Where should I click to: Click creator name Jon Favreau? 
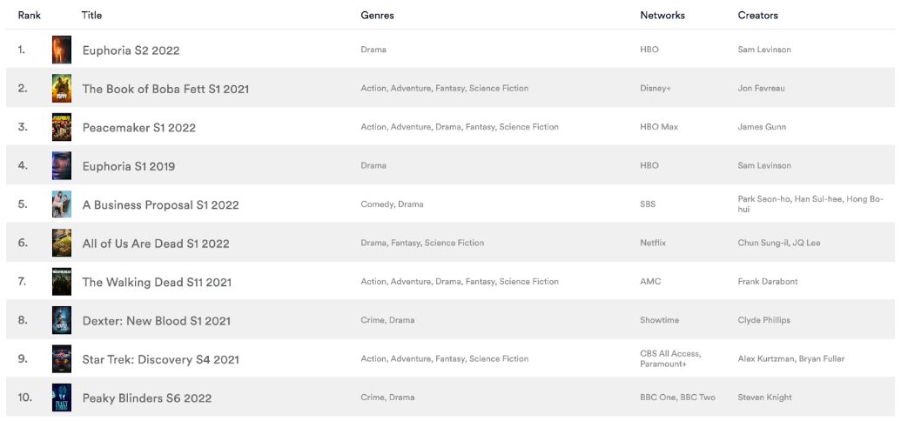[762, 89]
